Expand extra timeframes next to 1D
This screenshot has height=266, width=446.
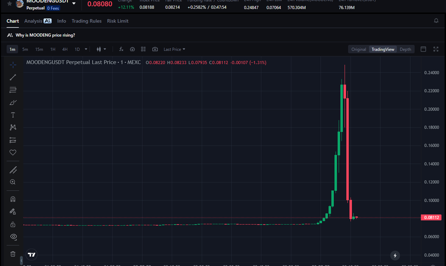(x=86, y=49)
